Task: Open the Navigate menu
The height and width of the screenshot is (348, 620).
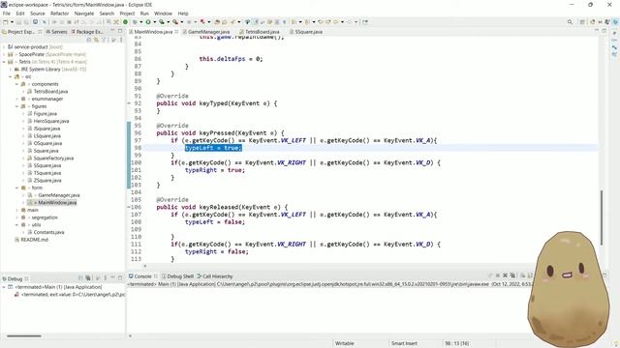Action: click(x=84, y=14)
